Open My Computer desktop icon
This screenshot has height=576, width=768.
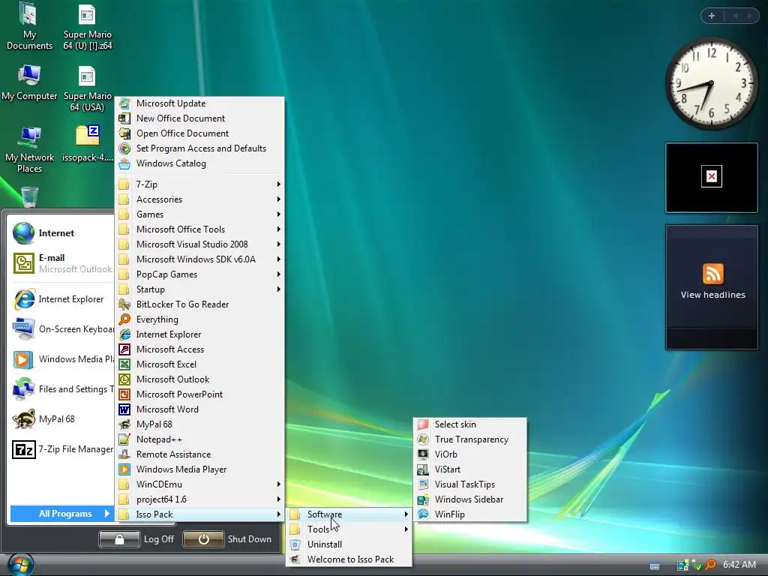coord(29,82)
